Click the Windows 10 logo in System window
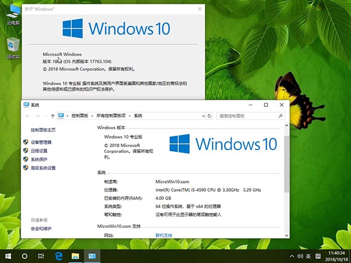The image size is (351, 263). click(x=223, y=144)
